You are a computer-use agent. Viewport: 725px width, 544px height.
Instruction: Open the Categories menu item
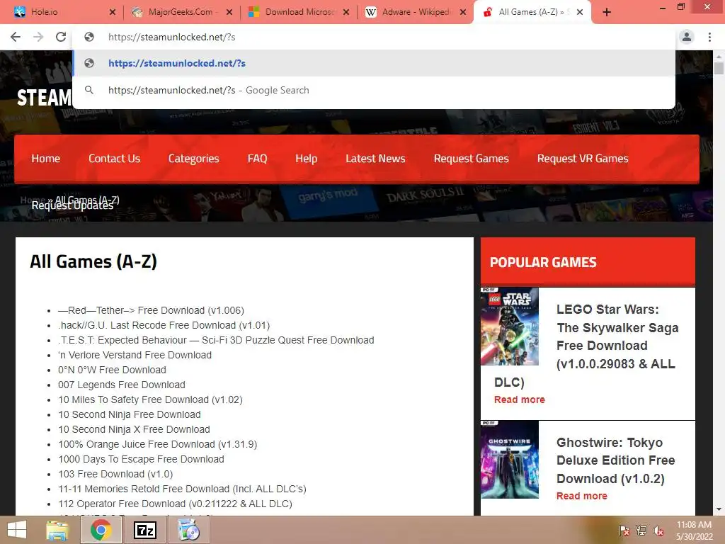pos(194,159)
